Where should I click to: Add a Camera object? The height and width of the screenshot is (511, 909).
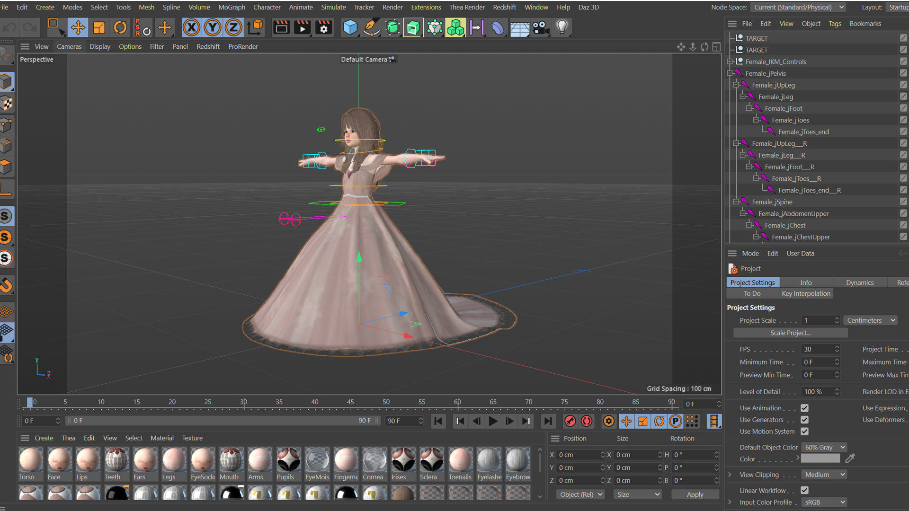(541, 27)
